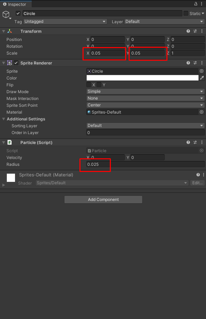Image resolution: width=206 pixels, height=319 pixels.
Task: Open the white Color swatch field
Action: coord(142,78)
